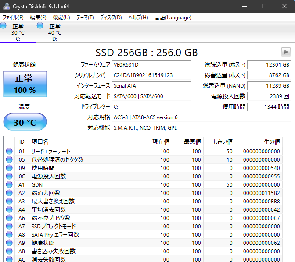This screenshot has width=295, height=262.
Task: Click status orb for A6 総不良ブロック数 row
Action: tap(9, 218)
